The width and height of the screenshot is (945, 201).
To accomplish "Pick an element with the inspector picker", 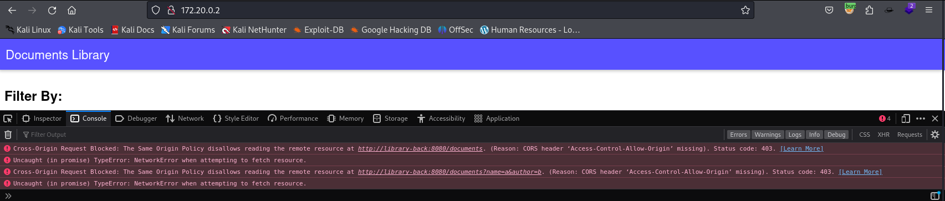I will pos(8,118).
